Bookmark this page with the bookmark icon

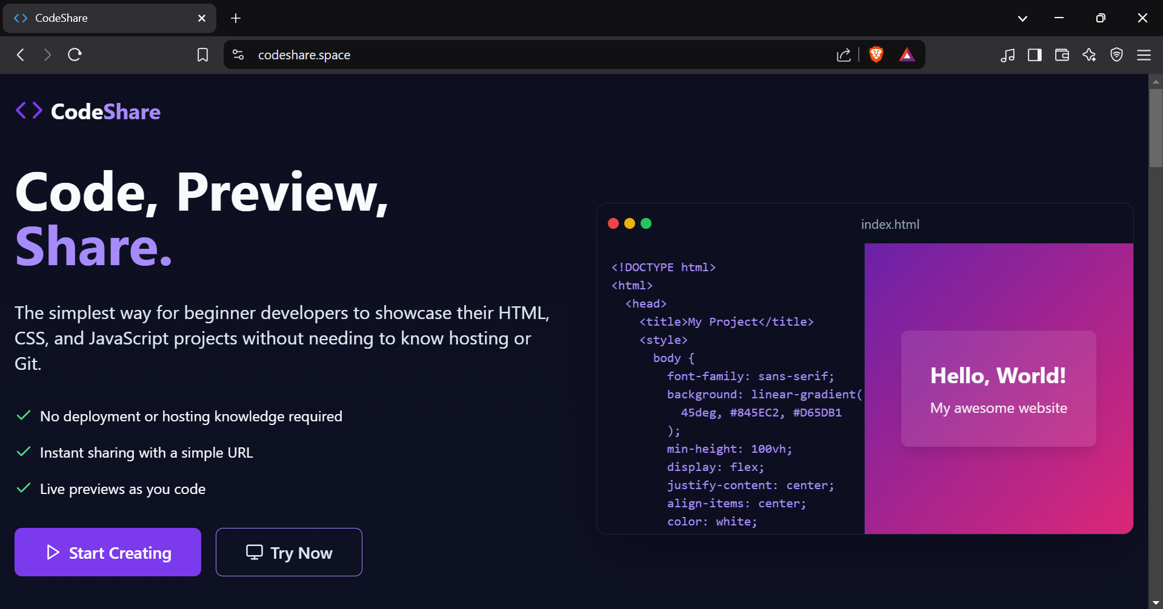(202, 55)
